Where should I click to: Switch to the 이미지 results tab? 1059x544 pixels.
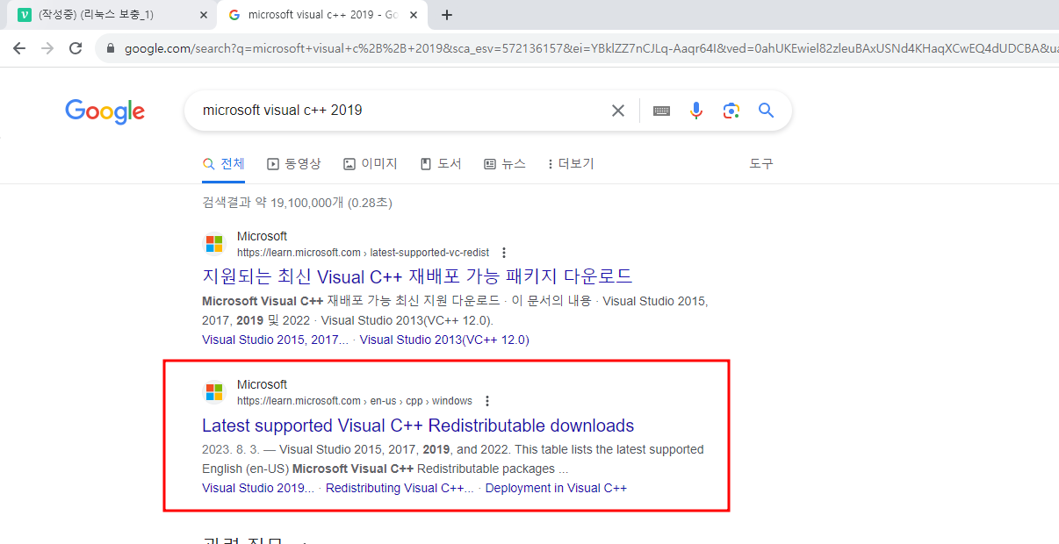click(371, 164)
